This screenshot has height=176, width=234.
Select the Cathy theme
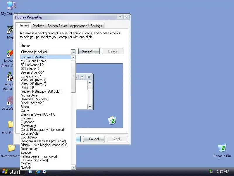(x=46, y=111)
